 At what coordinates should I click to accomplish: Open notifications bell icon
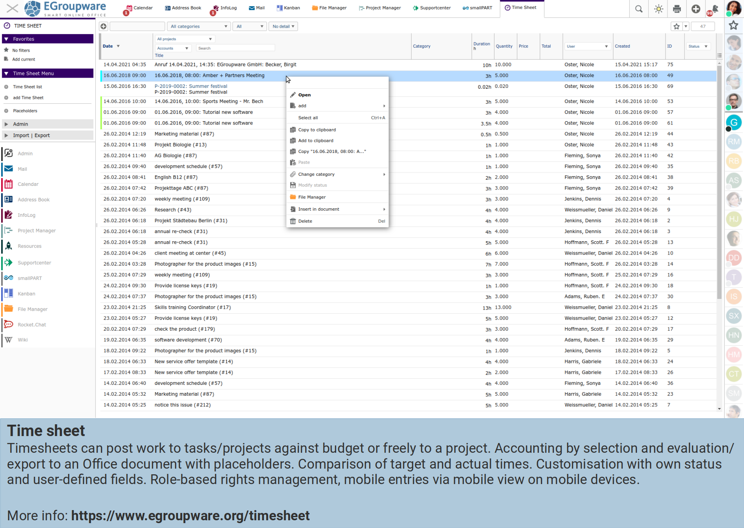pos(714,9)
